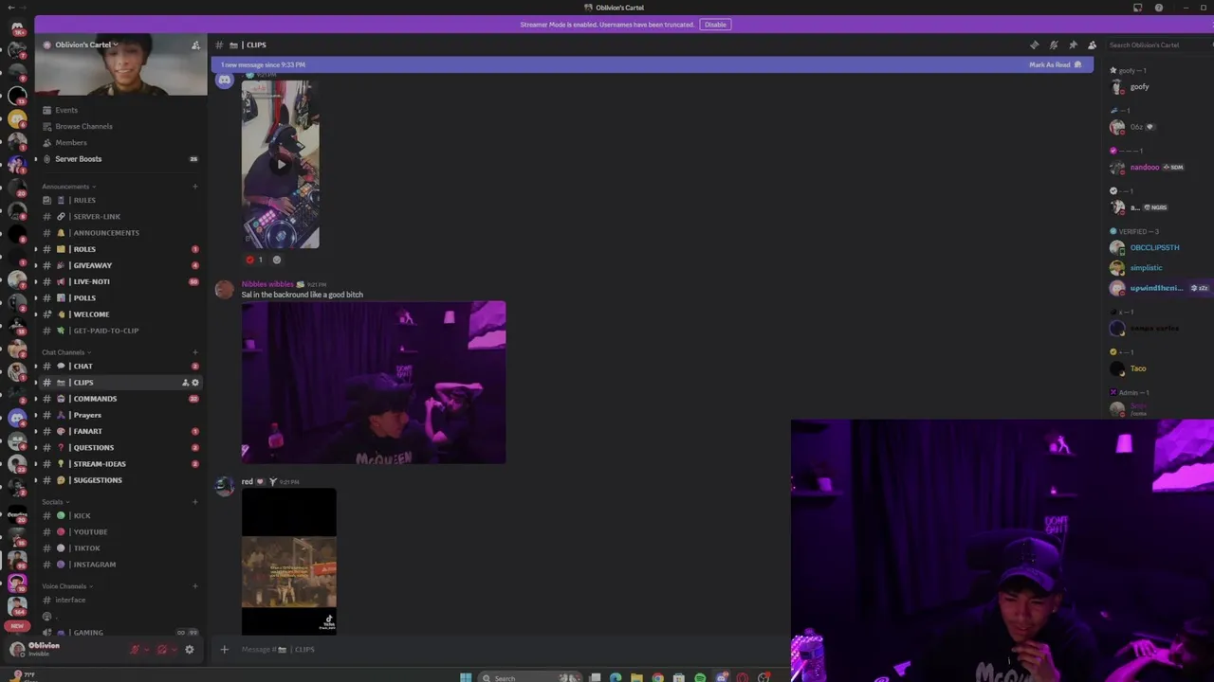
Task: Click the notification settings bell icon
Action: [x=1054, y=45]
